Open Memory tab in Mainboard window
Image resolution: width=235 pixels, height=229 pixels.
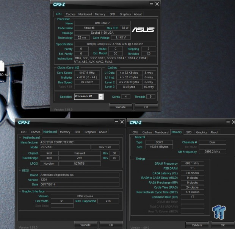pyautogui.click(x=65, y=132)
